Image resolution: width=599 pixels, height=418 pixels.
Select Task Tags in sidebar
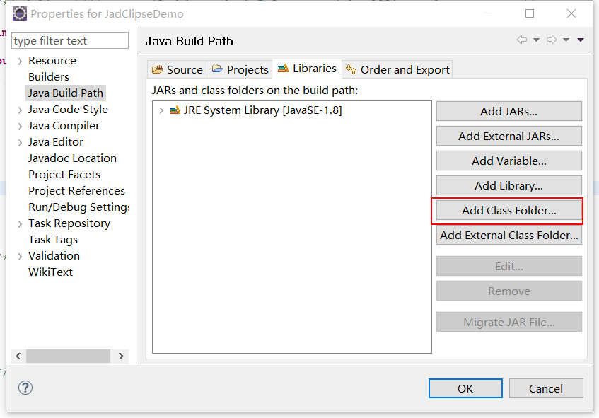click(x=53, y=240)
